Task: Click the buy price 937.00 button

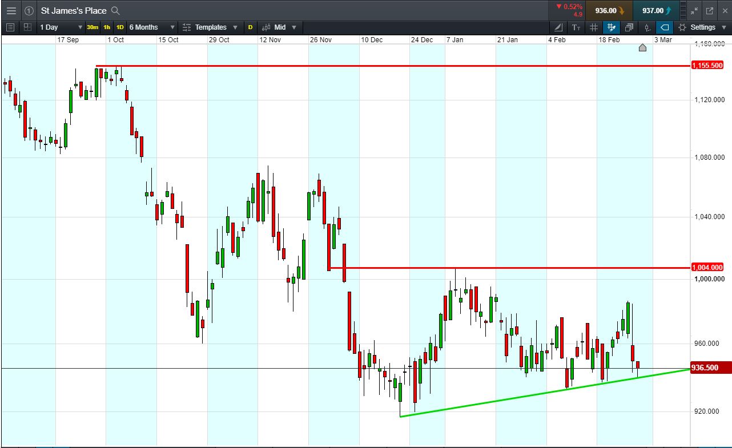Action: click(x=656, y=10)
